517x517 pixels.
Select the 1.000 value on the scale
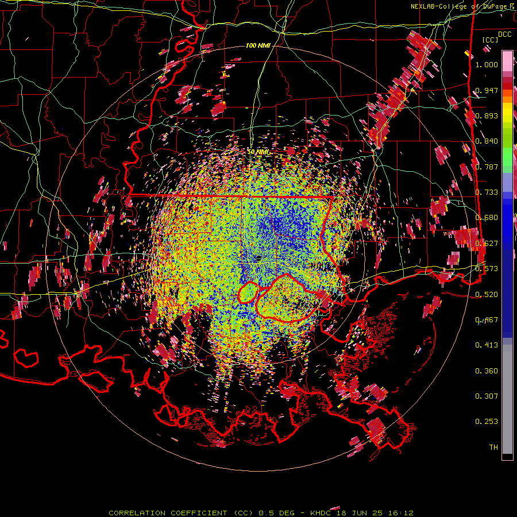coord(487,64)
